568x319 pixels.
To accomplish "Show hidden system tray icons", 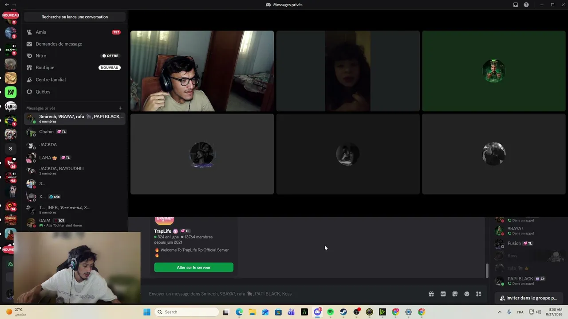I will point(500,312).
